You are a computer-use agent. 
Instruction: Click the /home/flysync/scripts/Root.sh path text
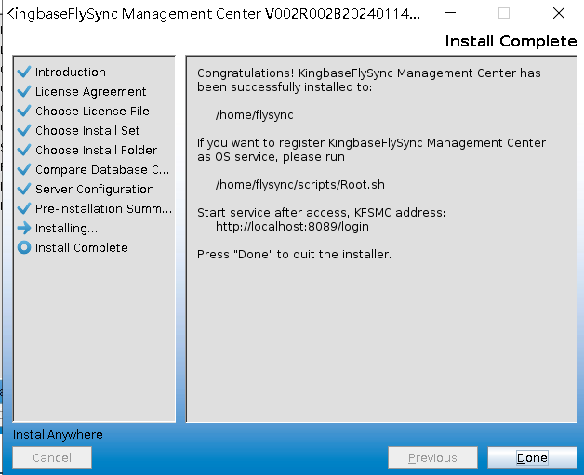click(299, 185)
